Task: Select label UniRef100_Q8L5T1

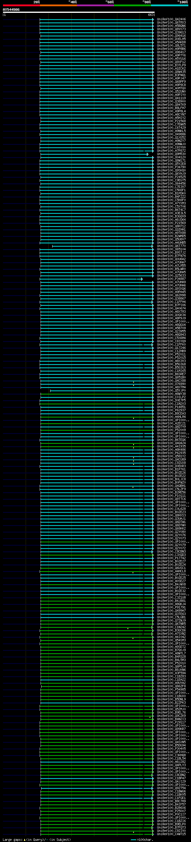Action: 171,45
